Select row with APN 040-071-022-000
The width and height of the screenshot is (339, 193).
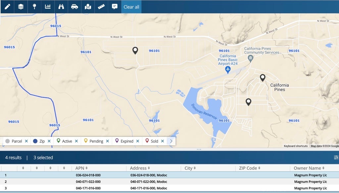(x=88, y=182)
